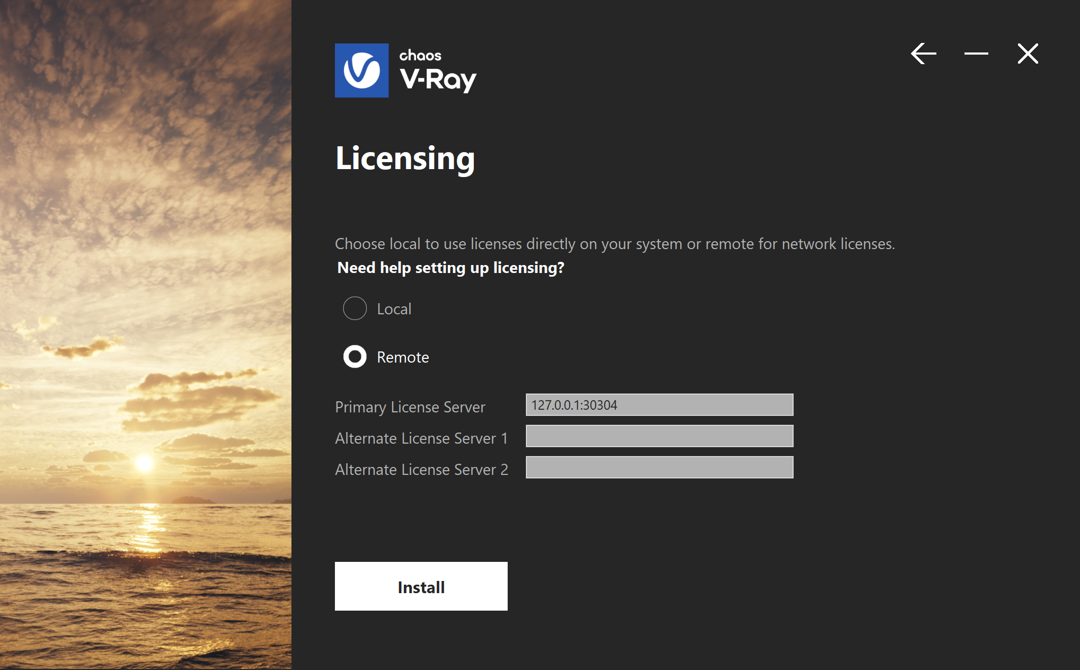
Task: Click the Primary License Server label
Action: pyautogui.click(x=410, y=407)
